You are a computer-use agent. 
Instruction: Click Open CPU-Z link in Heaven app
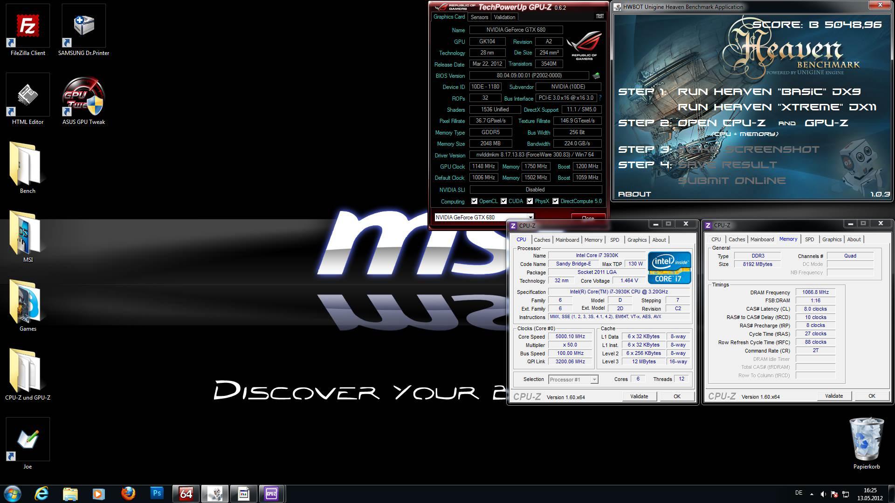point(722,123)
